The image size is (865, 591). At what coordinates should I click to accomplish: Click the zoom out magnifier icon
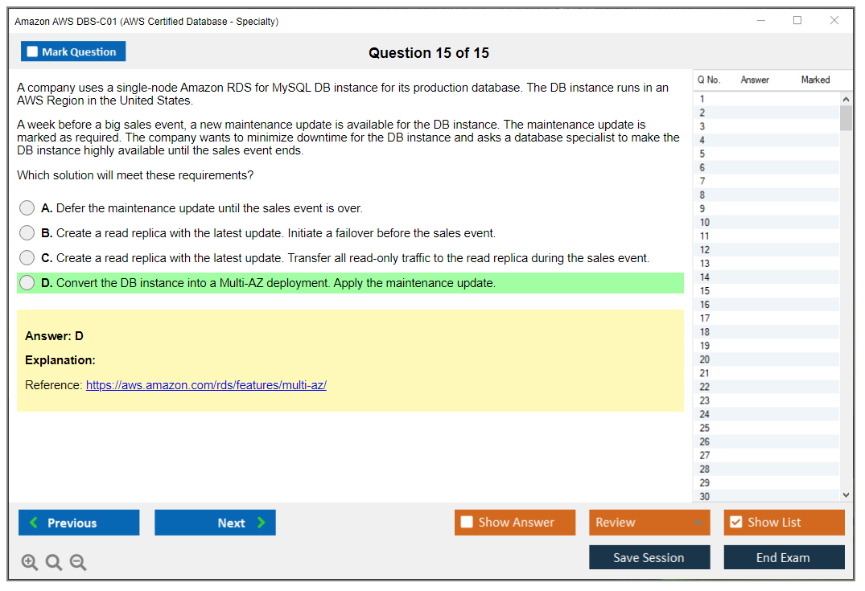pyautogui.click(x=78, y=563)
